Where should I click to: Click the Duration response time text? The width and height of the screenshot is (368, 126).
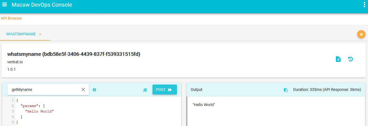327,90
